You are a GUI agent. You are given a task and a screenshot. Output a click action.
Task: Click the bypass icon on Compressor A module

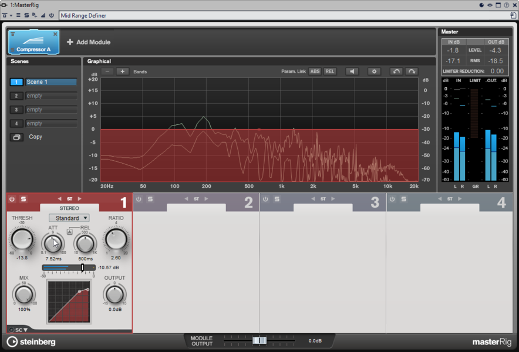tap(12, 35)
